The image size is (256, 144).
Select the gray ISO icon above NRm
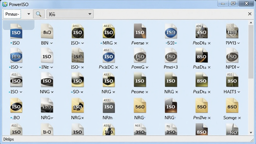click(108, 106)
